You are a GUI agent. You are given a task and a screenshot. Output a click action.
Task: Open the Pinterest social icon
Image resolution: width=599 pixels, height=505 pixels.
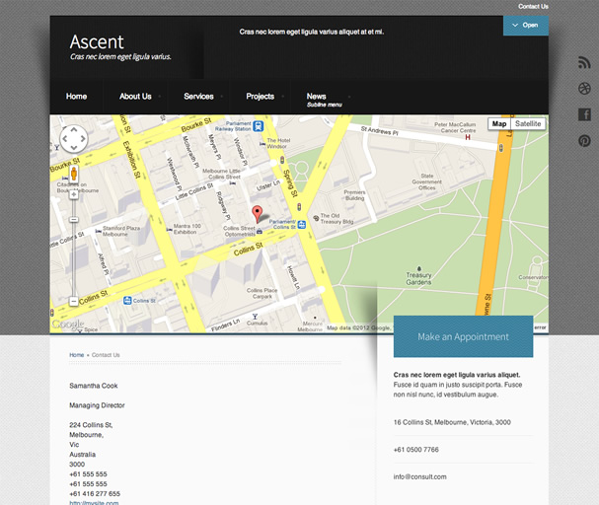coord(584,141)
